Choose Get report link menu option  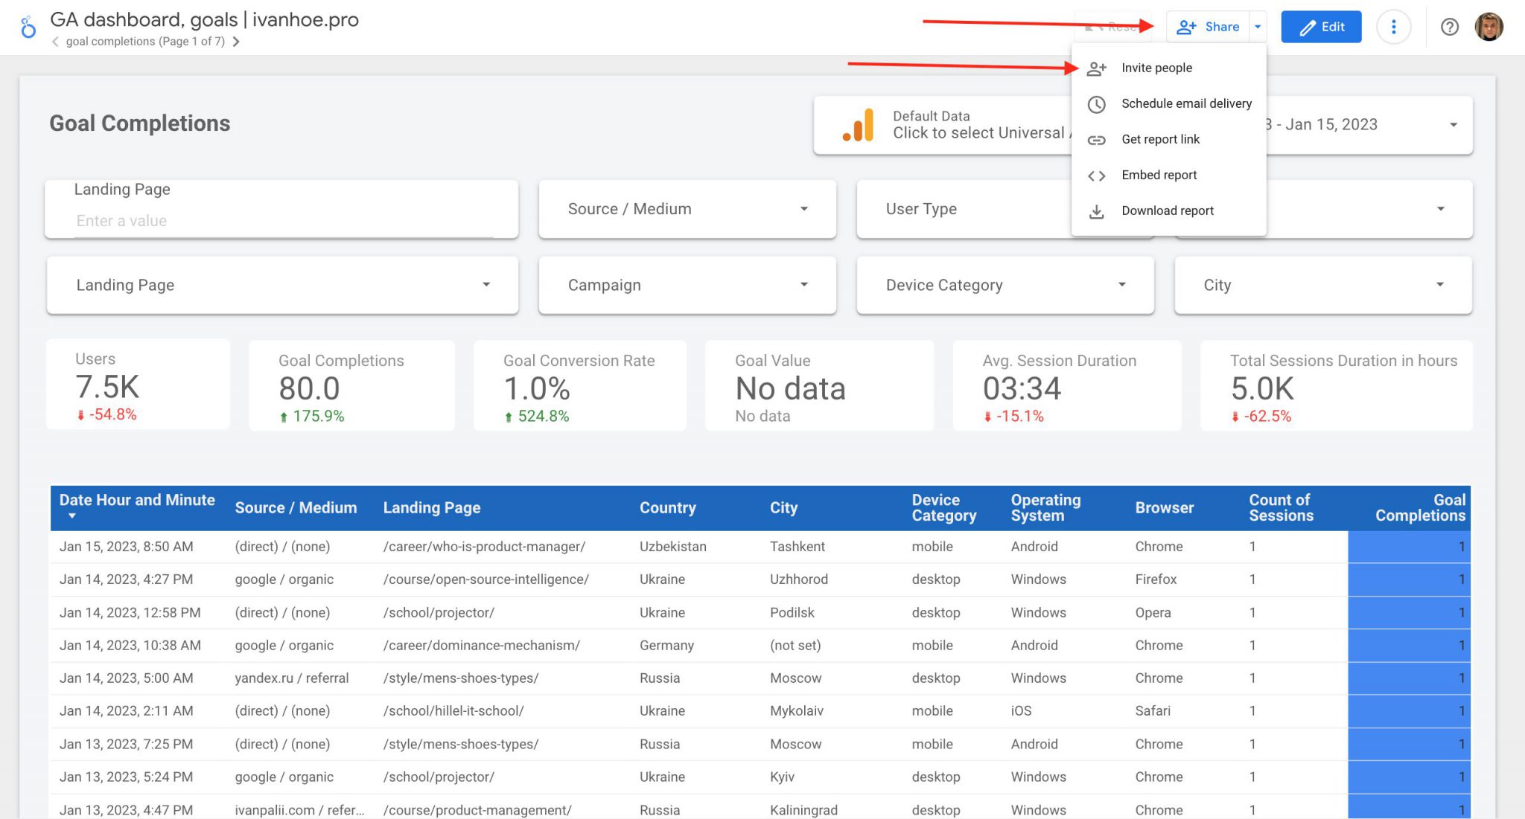click(x=1160, y=139)
